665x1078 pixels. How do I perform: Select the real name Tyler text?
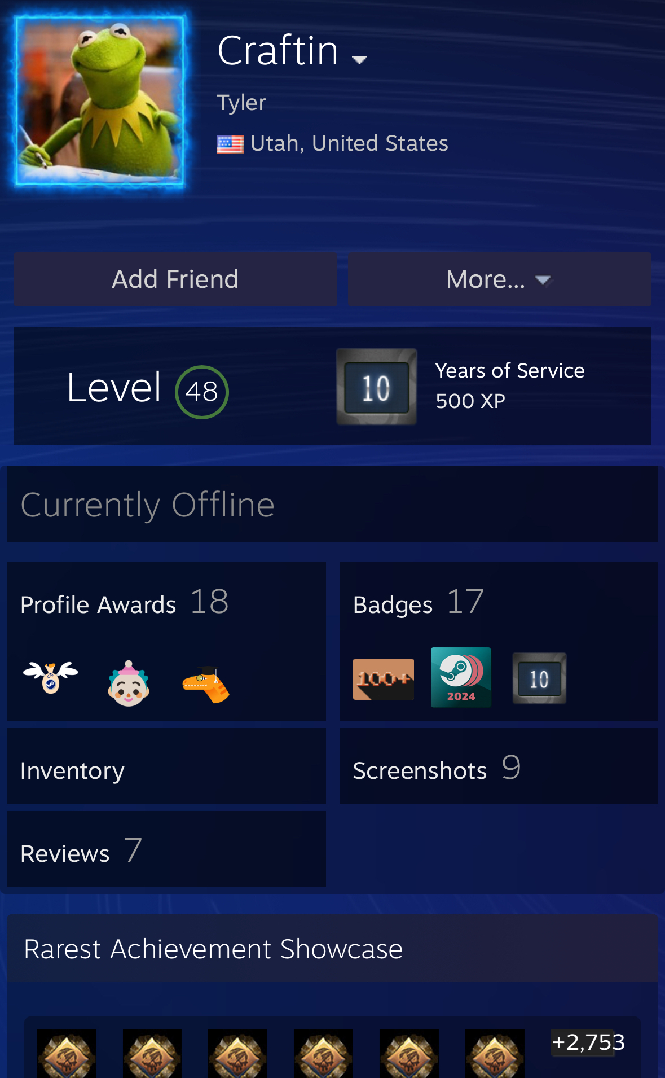[x=241, y=103]
